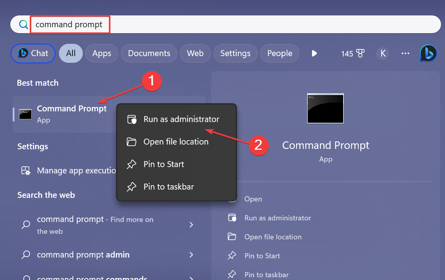Choose Open file location in context menu
445x280 pixels.
pyautogui.click(x=177, y=141)
